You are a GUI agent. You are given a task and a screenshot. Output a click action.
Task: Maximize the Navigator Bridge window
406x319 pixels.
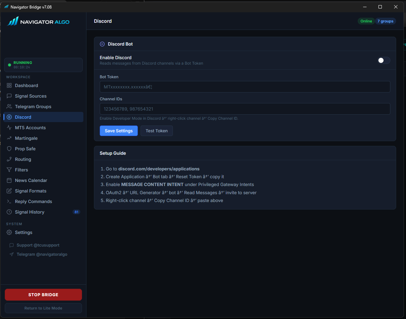380,7
